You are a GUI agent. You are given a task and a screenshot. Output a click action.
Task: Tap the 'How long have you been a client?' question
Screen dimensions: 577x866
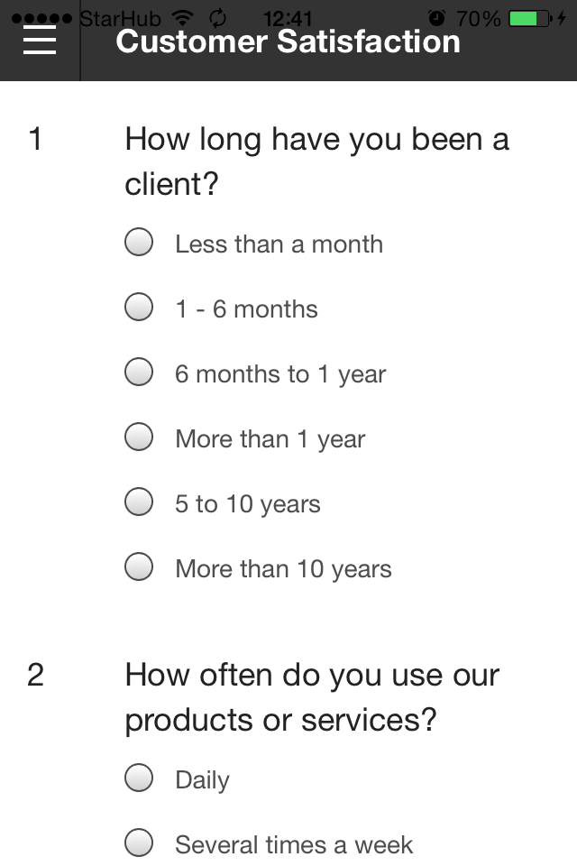[317, 161]
